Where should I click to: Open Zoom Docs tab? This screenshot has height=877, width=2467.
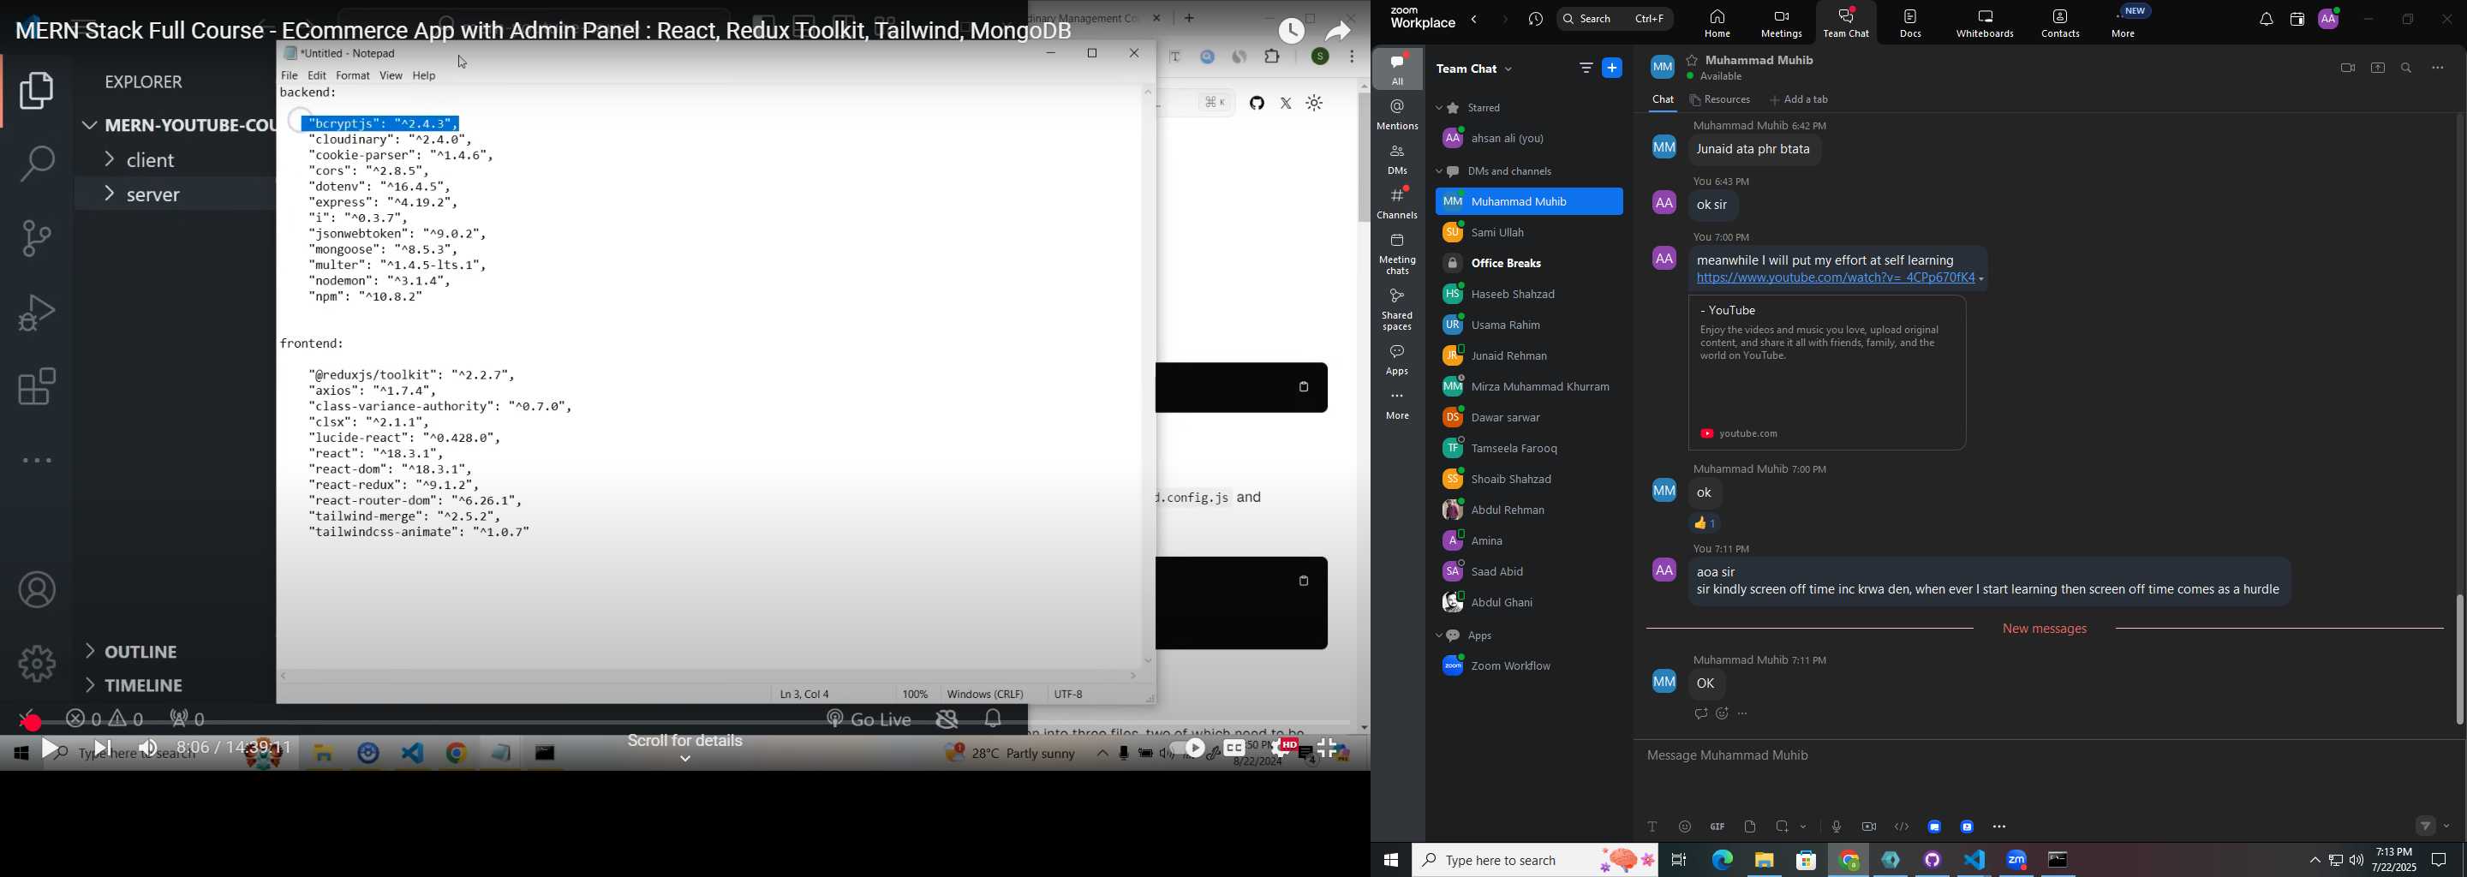pyautogui.click(x=1910, y=24)
